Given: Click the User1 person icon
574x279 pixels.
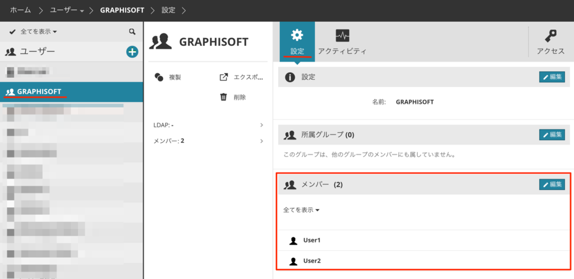Looking at the screenshot, I should click(293, 241).
